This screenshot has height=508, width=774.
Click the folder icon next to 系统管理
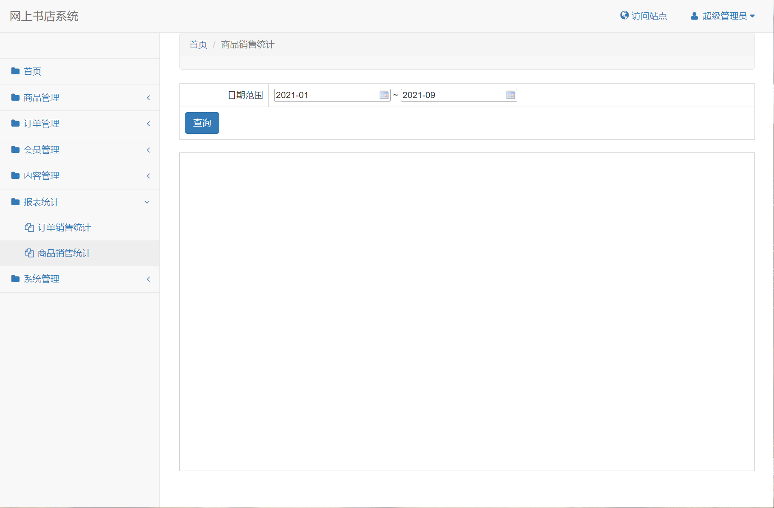point(15,279)
